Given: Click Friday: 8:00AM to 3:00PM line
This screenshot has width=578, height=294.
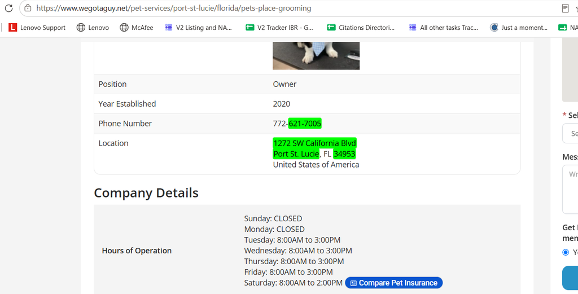Looking at the screenshot, I should click(288, 272).
